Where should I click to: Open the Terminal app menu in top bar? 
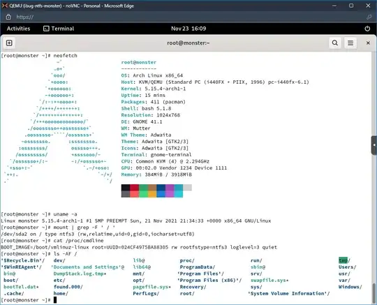coord(59,29)
